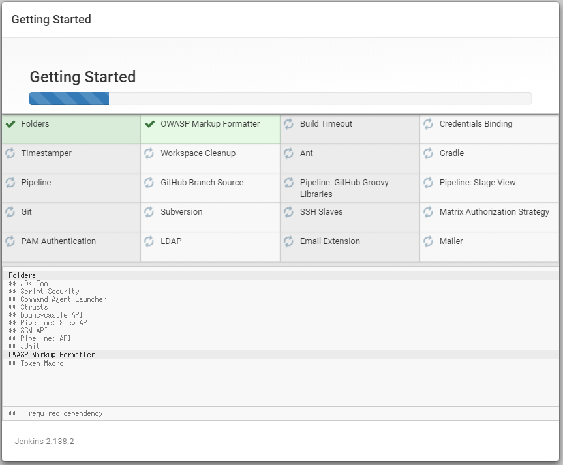The height and width of the screenshot is (465, 563).
Task: Click the spinner beside Git plugin
Action: pyautogui.click(x=10, y=211)
